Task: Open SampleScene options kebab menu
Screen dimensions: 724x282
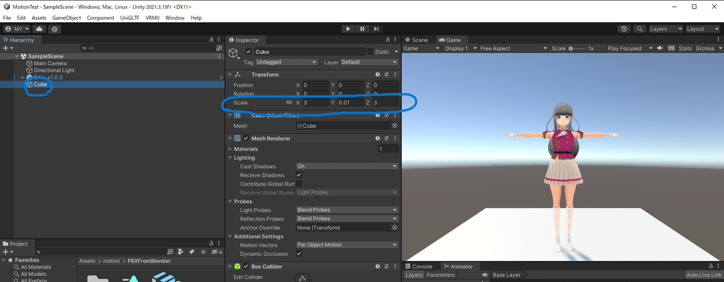Action: pos(219,56)
